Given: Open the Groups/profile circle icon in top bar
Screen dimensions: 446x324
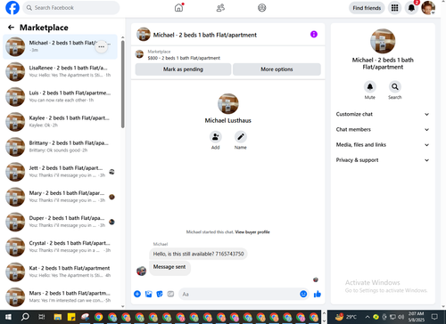Looking at the screenshot, I should (x=262, y=8).
